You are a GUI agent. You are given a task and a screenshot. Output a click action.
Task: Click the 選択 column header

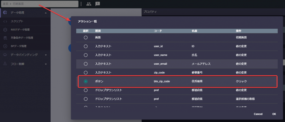[86, 31]
